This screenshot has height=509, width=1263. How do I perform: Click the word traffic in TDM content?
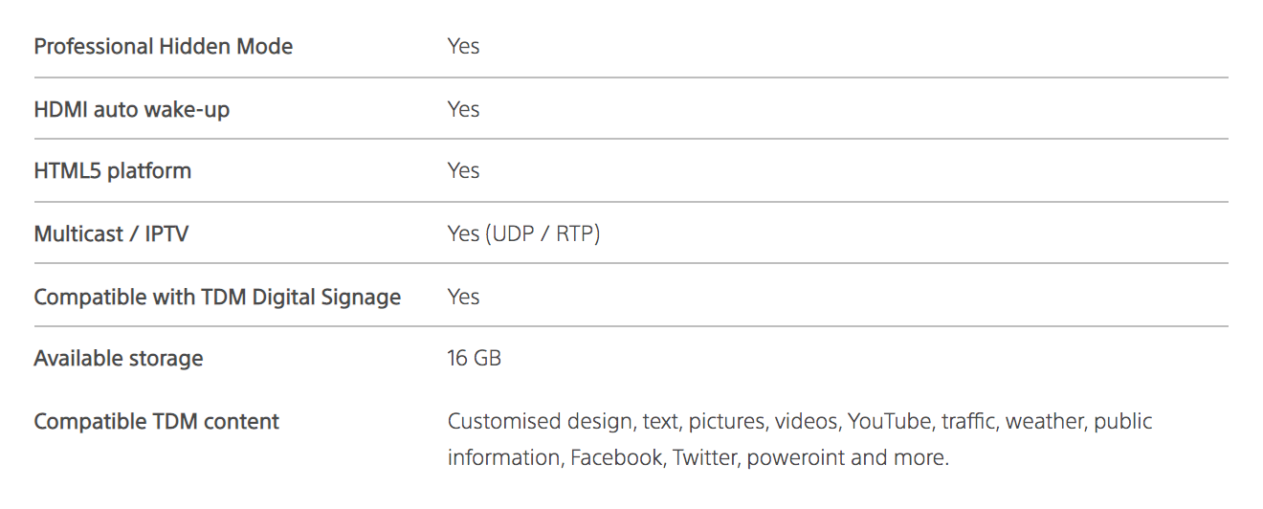pos(968,422)
